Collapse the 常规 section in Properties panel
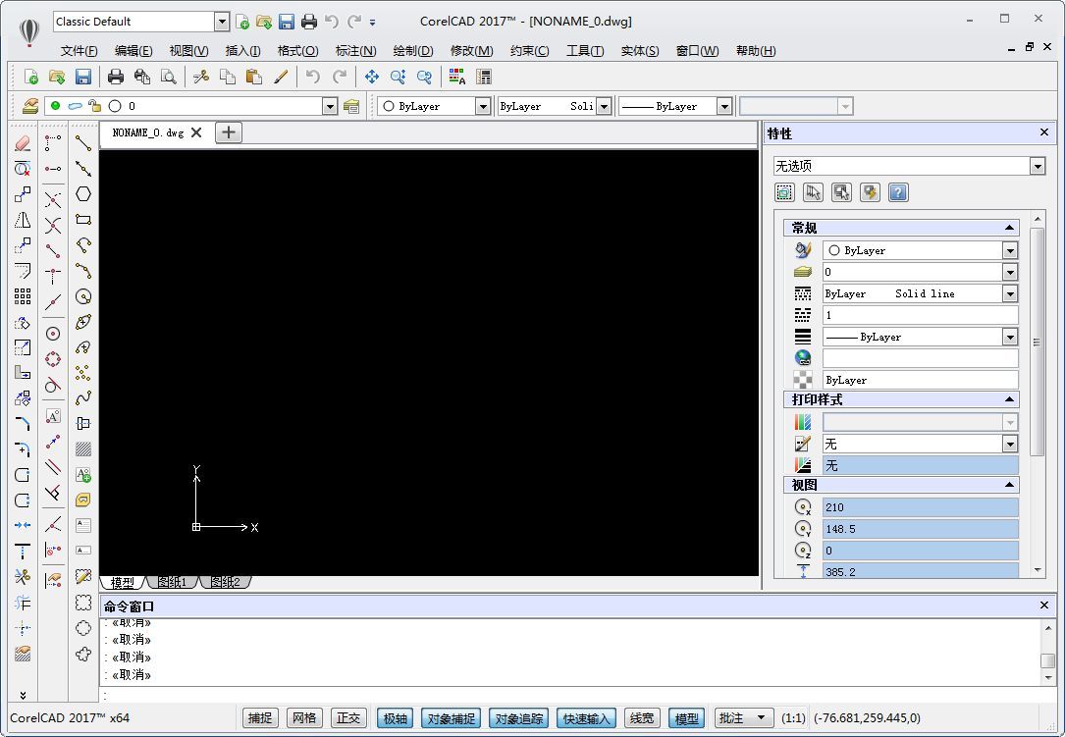1065x737 pixels. pos(1008,228)
